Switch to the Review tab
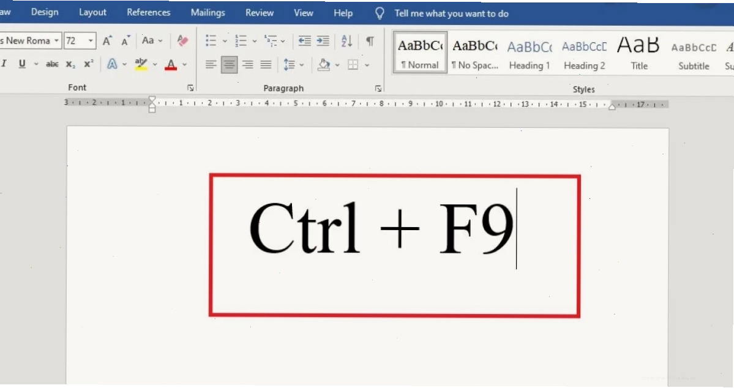Image resolution: width=734 pixels, height=388 pixels. pyautogui.click(x=260, y=13)
